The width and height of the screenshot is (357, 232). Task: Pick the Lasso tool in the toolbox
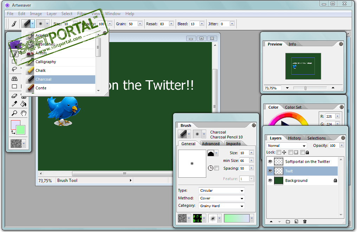(x=14, y=69)
